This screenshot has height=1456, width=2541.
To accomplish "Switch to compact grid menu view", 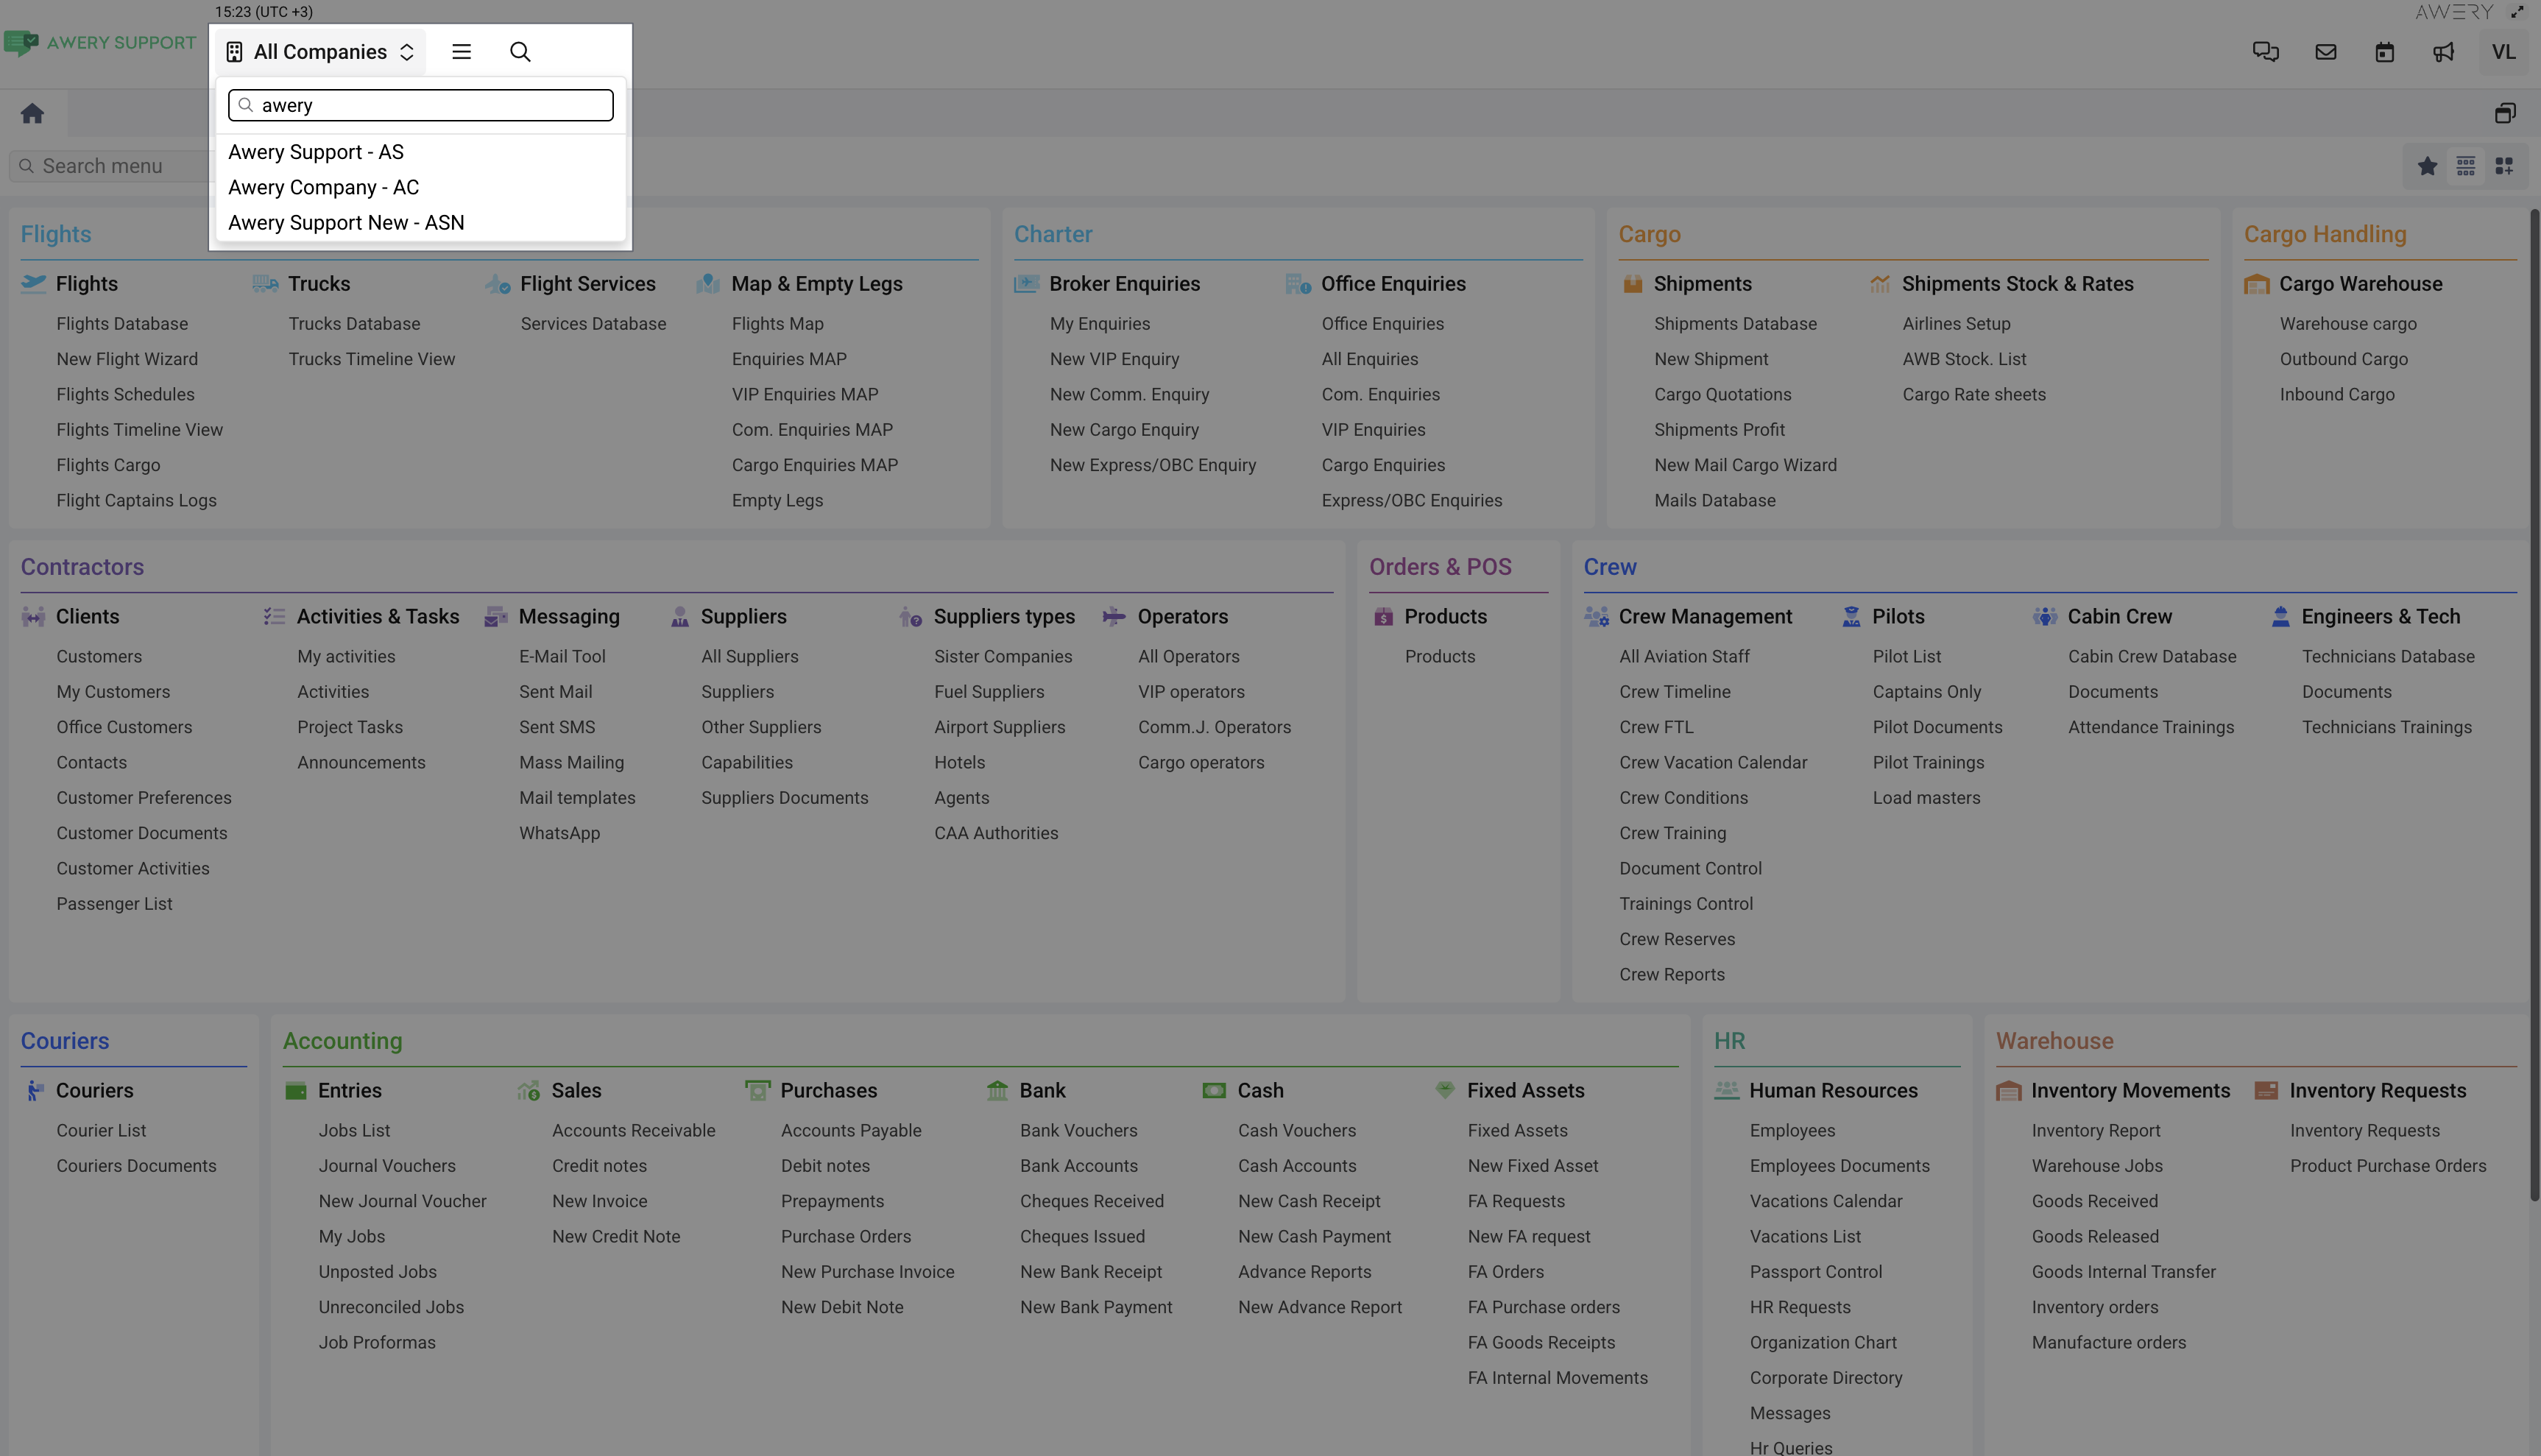I will pyautogui.click(x=2465, y=166).
